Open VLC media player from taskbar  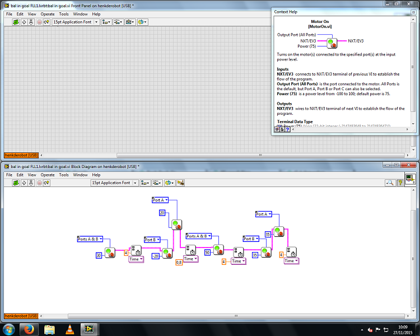coord(69,329)
